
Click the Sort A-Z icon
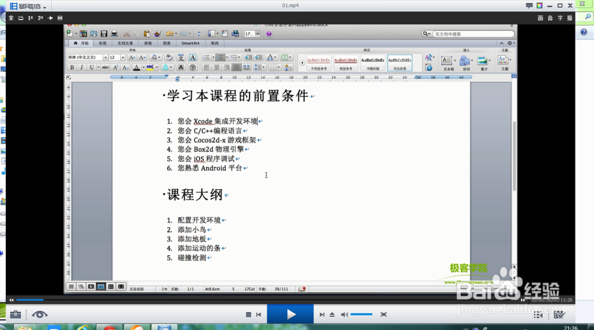point(288,68)
